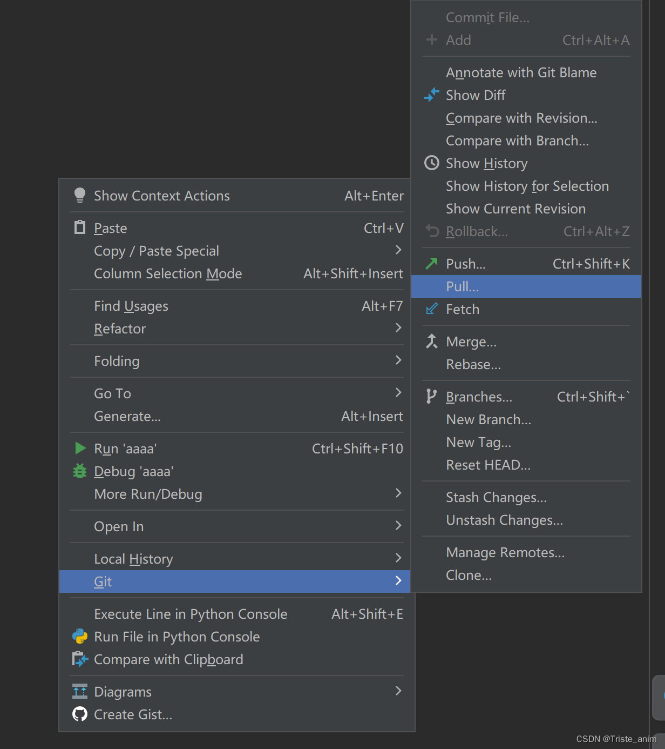This screenshot has height=749, width=665.
Task: Expand the Copy / Paste Special submenu arrow
Action: click(x=398, y=250)
